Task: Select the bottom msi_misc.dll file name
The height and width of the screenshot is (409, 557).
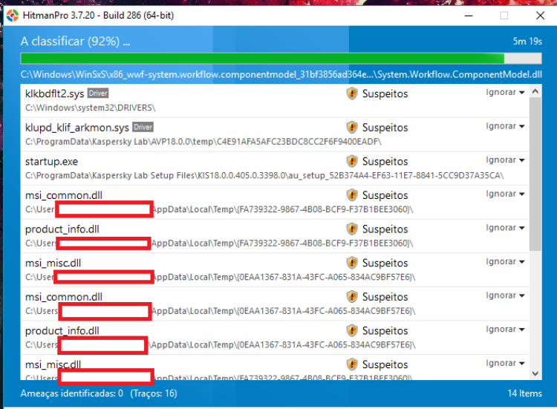Action: (53, 364)
